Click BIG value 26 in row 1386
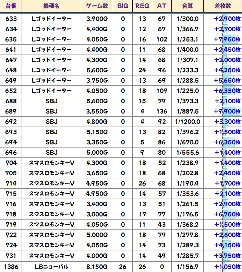 [123, 267]
